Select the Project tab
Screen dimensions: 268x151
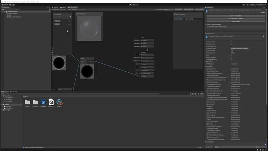(5, 92)
